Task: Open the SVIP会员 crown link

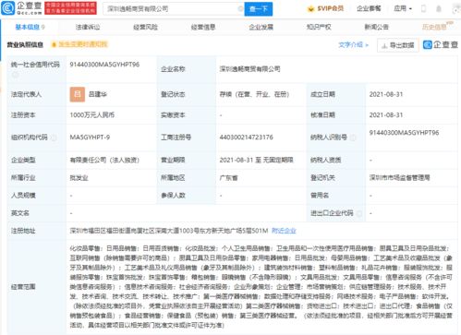Action: point(326,8)
